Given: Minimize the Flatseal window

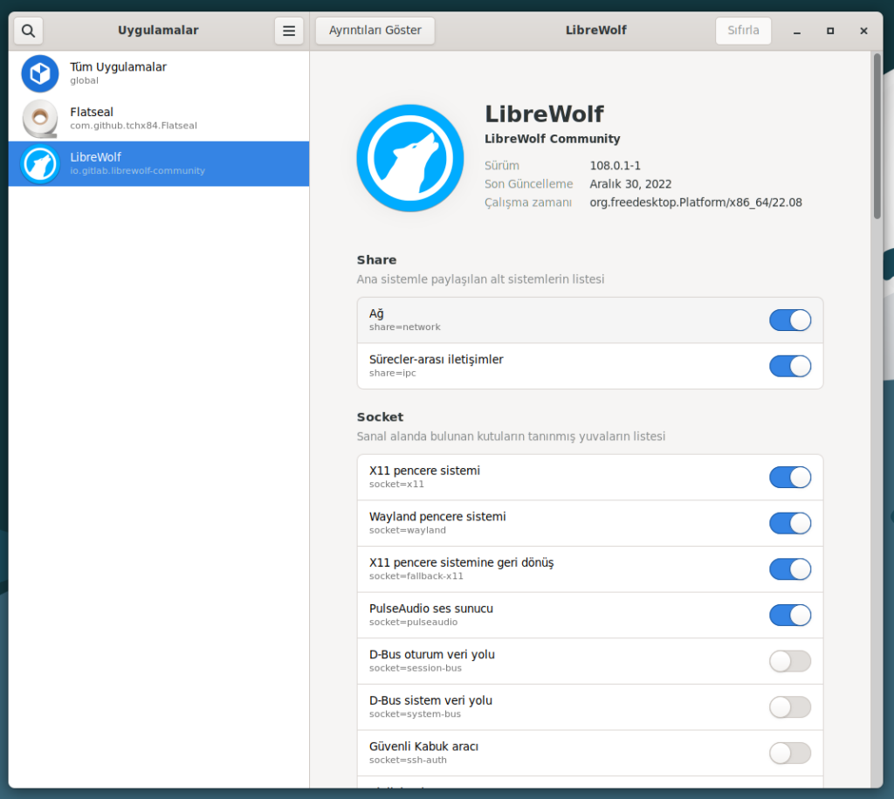Looking at the screenshot, I should (x=797, y=31).
